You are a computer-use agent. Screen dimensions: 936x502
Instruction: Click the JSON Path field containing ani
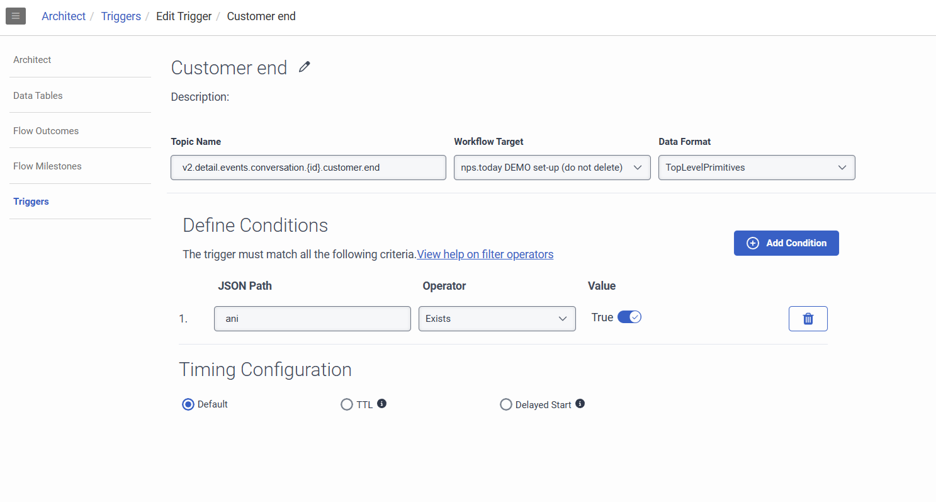[312, 319]
